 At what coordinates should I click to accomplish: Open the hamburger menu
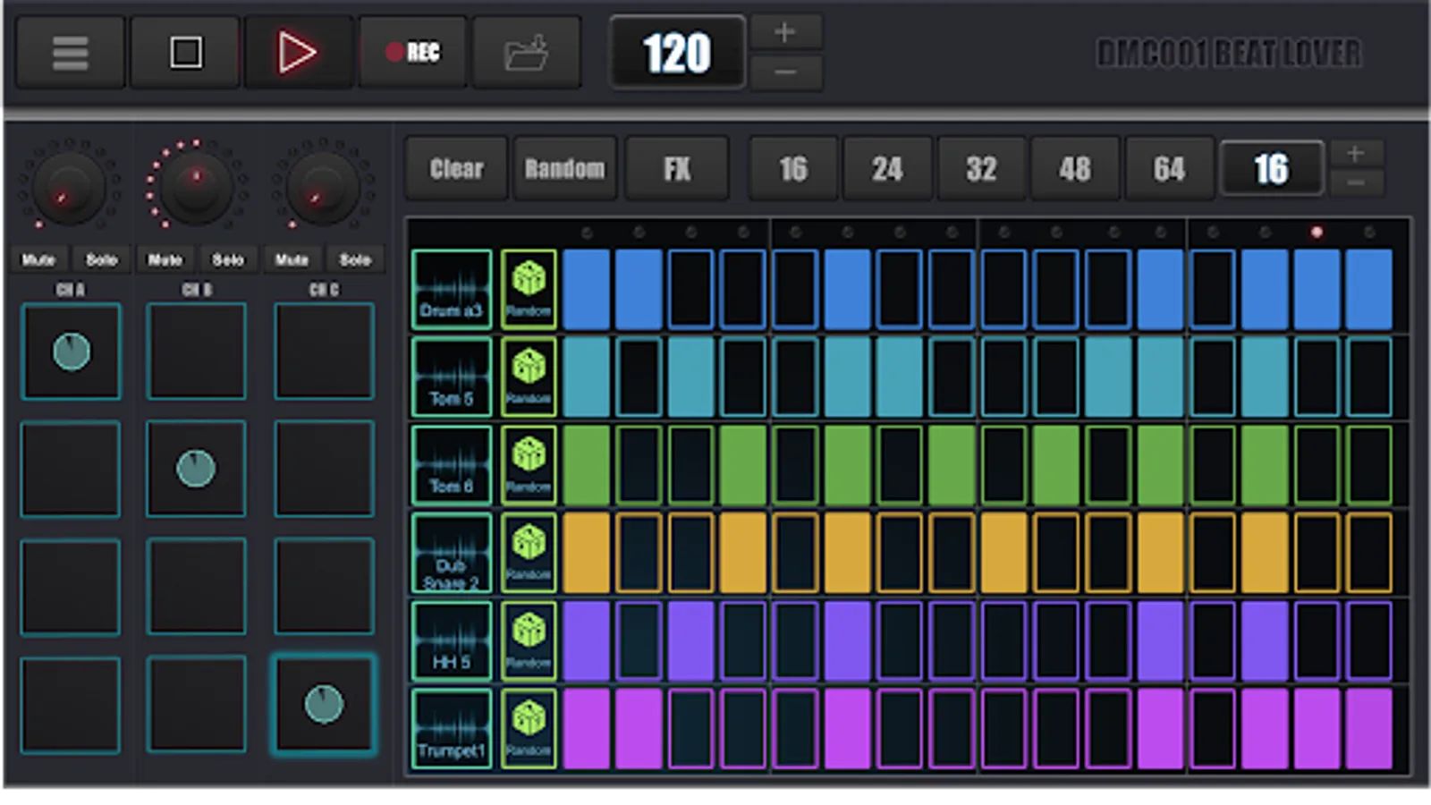click(x=70, y=53)
